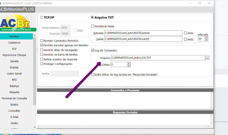
Task: Enable Mostrar abas de navegação
Action: pyautogui.click(x=42, y=50)
